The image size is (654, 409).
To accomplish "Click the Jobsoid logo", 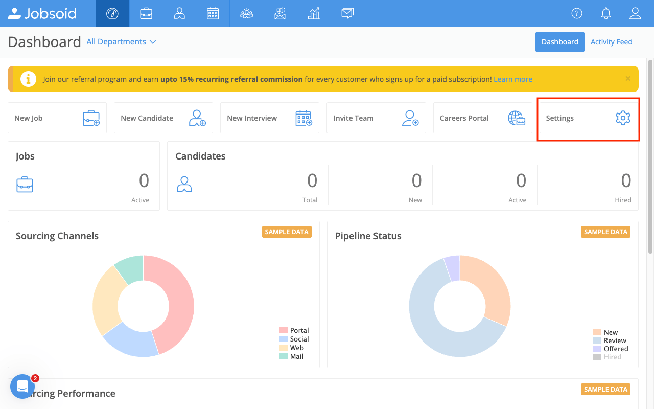I will [42, 13].
